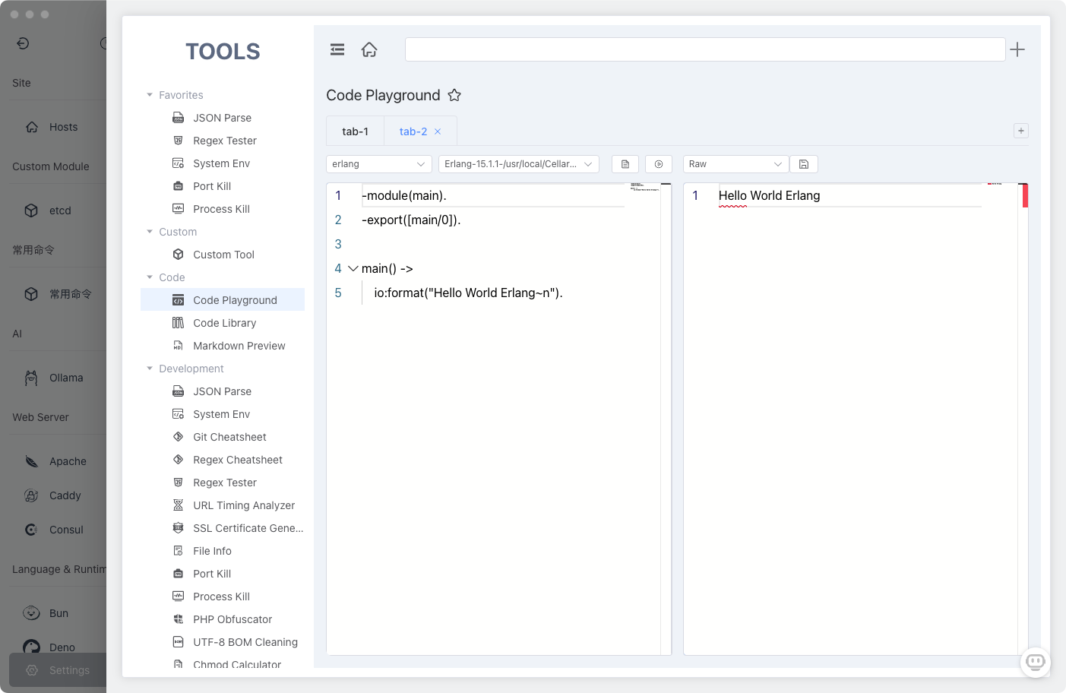This screenshot has height=693, width=1066.
Task: Open System Env under Development
Action: [x=223, y=414]
